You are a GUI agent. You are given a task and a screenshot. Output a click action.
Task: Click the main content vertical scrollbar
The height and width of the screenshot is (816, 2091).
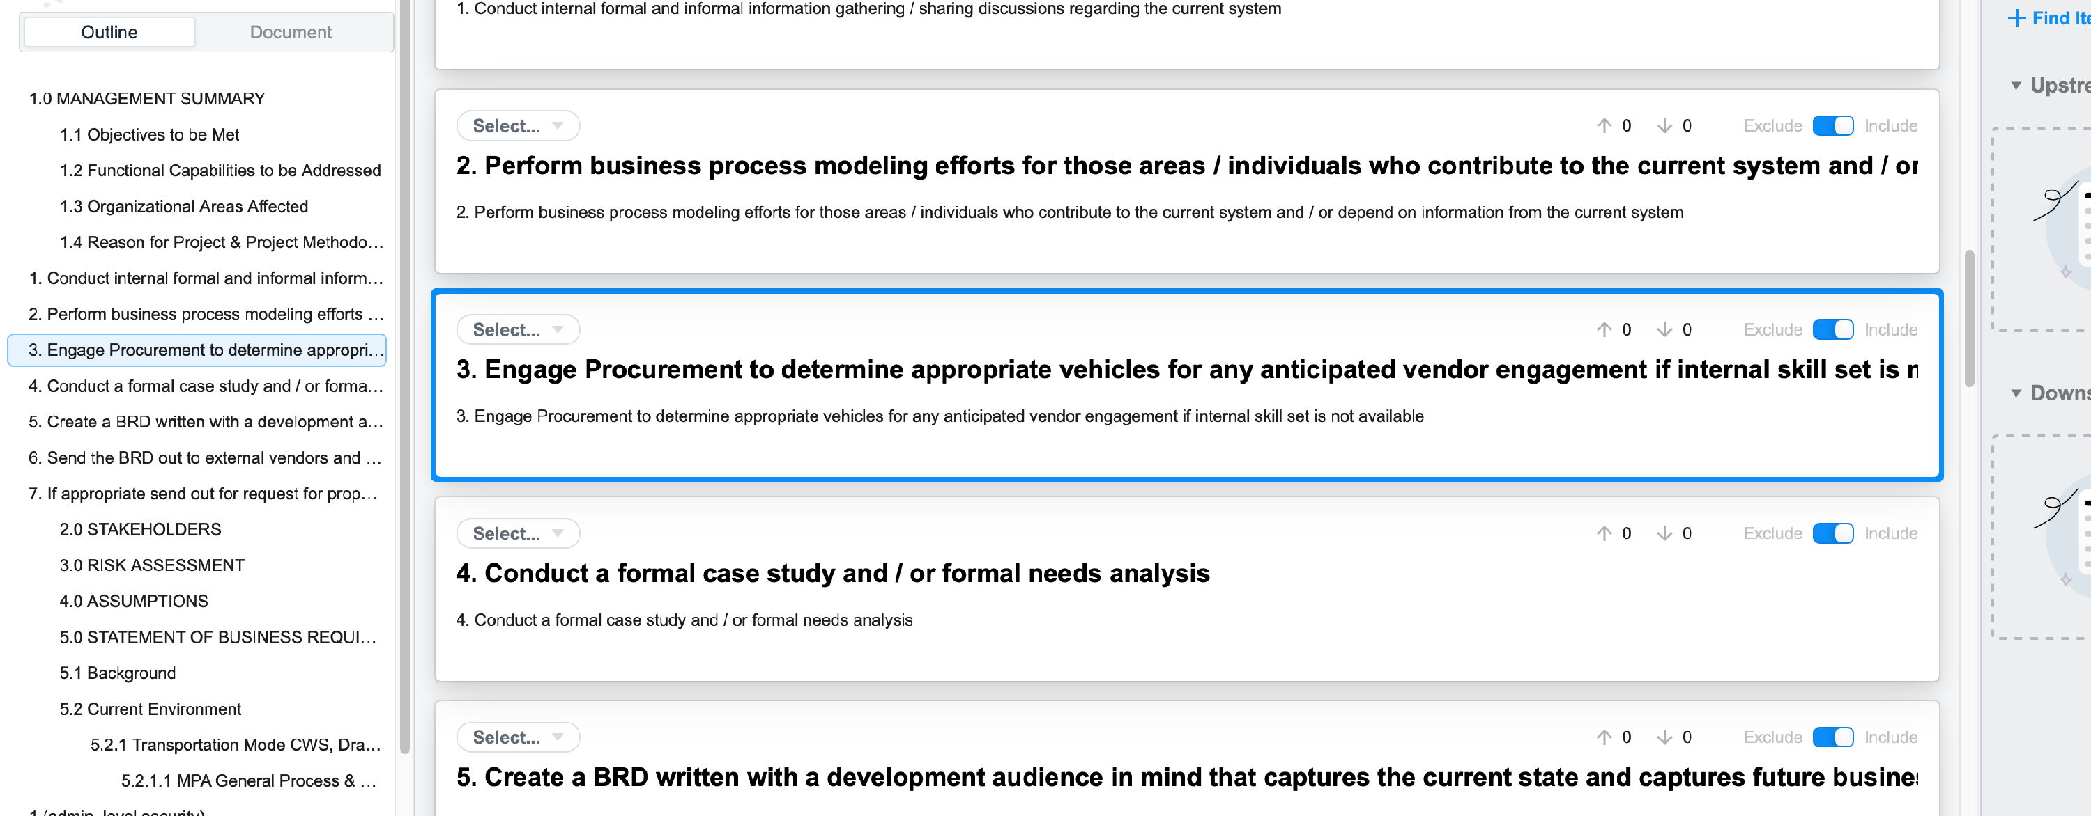click(x=1968, y=318)
